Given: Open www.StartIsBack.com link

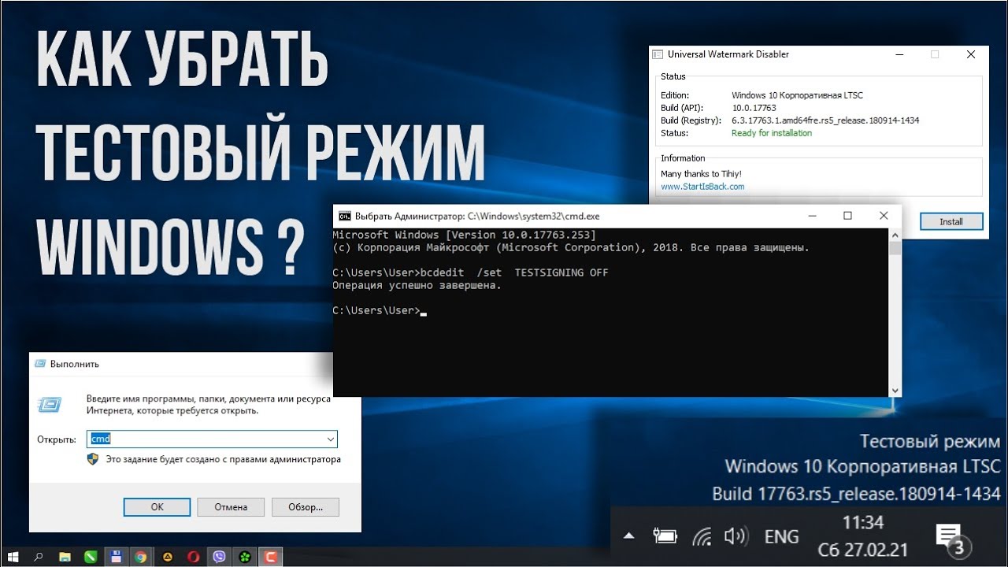Looking at the screenshot, I should 702,187.
